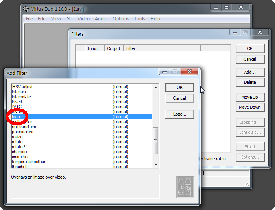Viewport: 275px width, 210px height.
Task: Select the interpolate filter
Action: click(x=82, y=97)
